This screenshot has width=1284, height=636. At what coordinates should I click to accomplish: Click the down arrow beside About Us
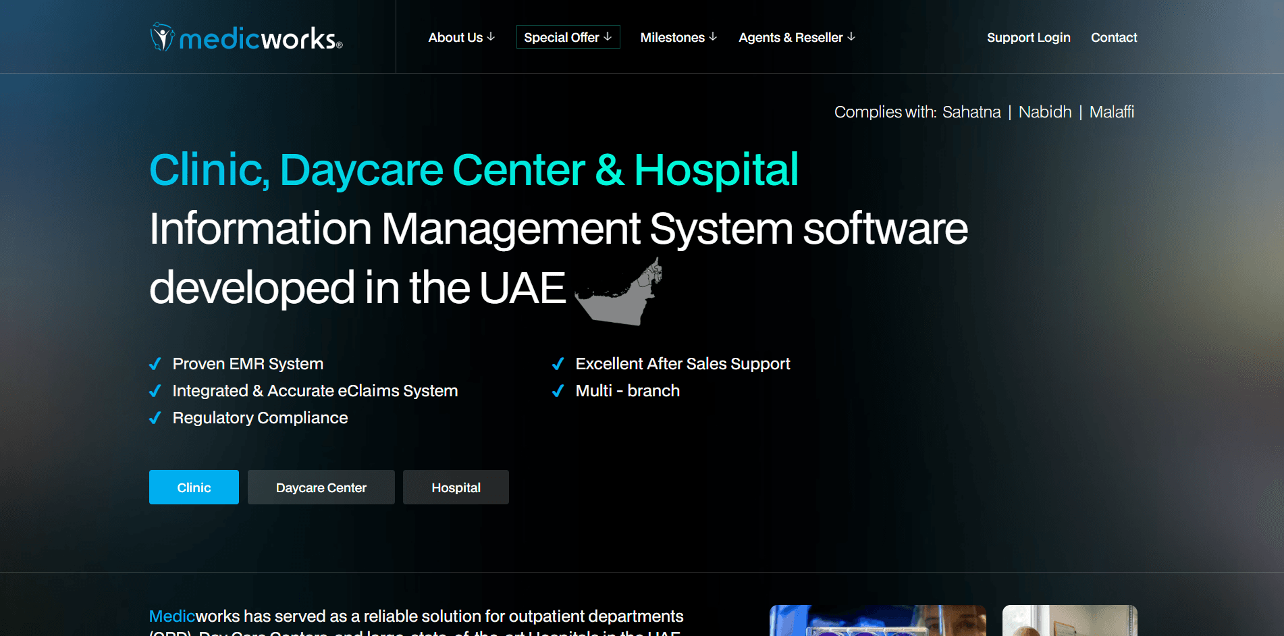[x=491, y=37]
